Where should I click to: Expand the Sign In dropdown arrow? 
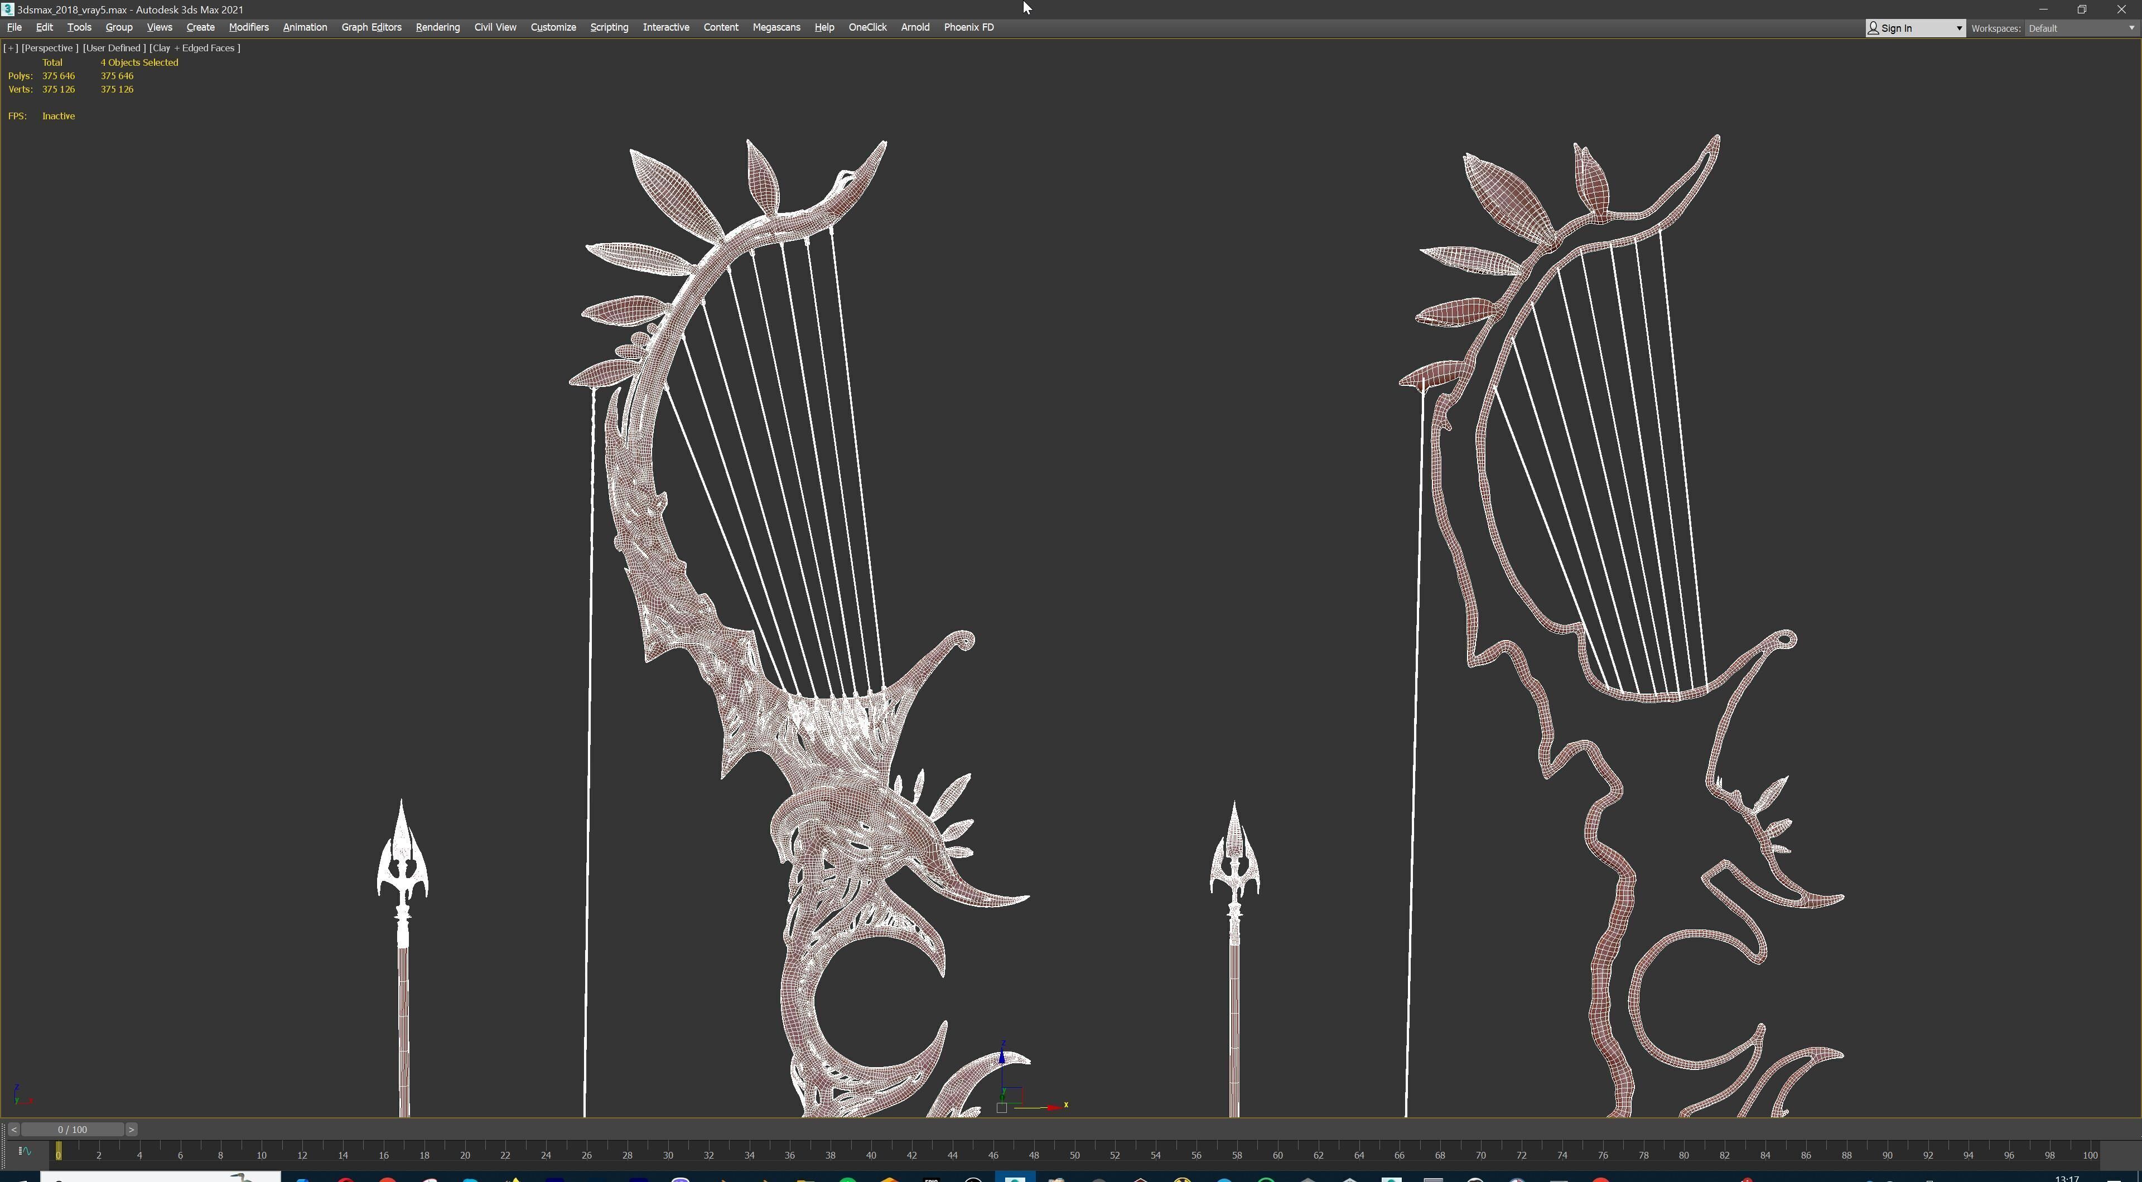point(1958,28)
